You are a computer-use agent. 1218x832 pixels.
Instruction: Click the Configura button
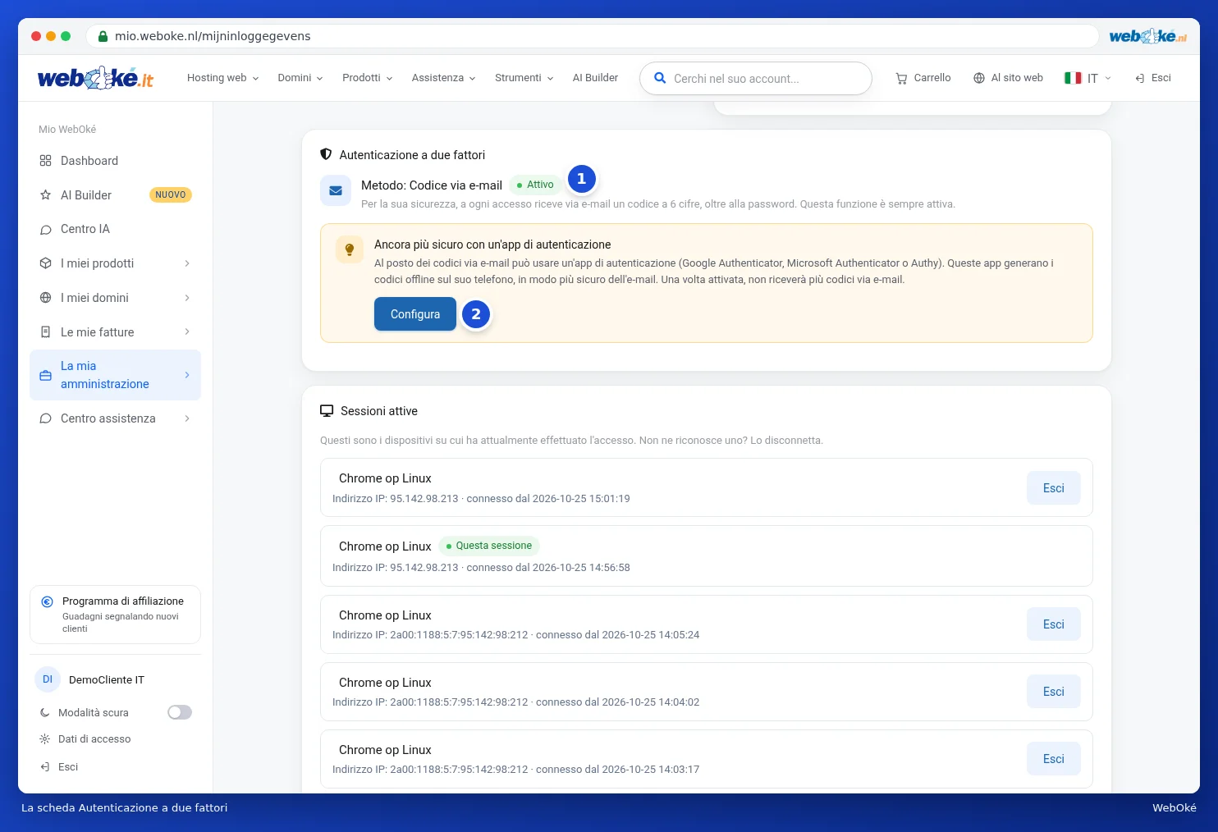(415, 314)
